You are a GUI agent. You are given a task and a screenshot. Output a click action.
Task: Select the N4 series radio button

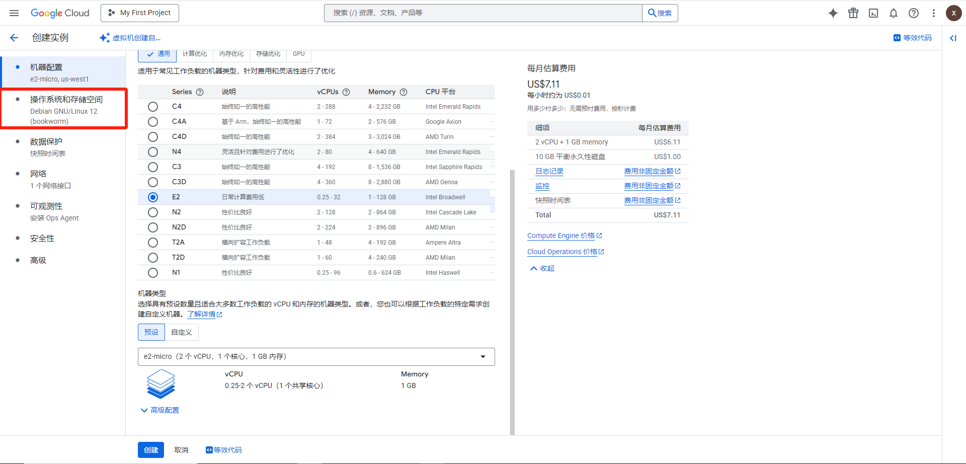pyautogui.click(x=153, y=152)
